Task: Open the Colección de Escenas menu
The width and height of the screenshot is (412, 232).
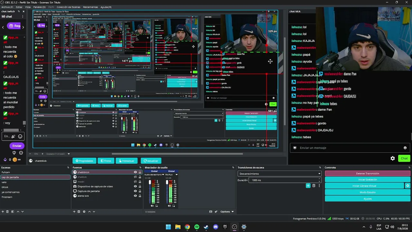Action: pyautogui.click(x=69, y=7)
